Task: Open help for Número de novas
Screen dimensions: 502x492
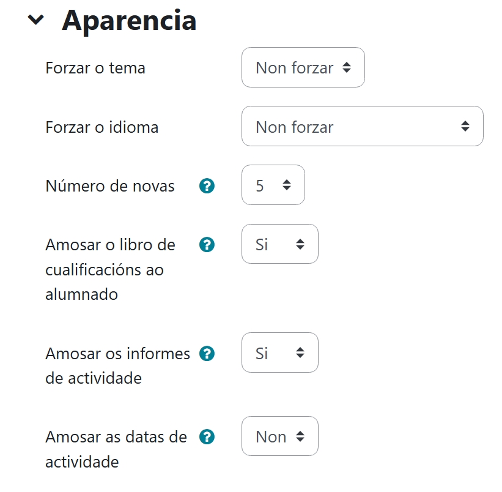Action: point(207,185)
